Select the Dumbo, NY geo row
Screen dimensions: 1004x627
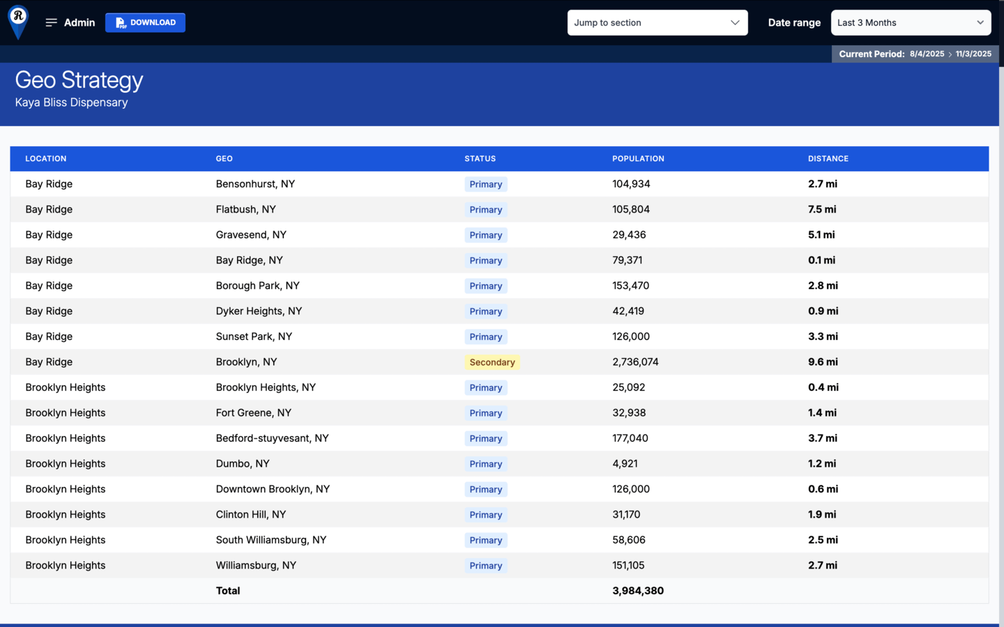pos(243,464)
